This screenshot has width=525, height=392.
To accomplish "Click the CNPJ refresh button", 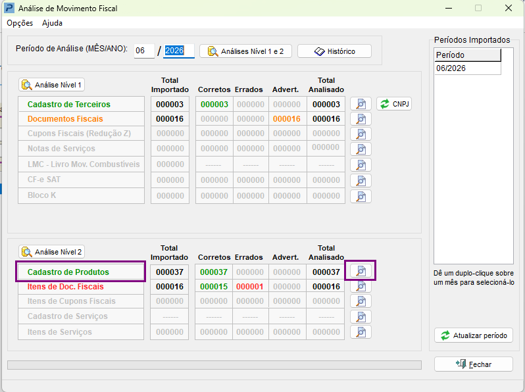I will (394, 104).
